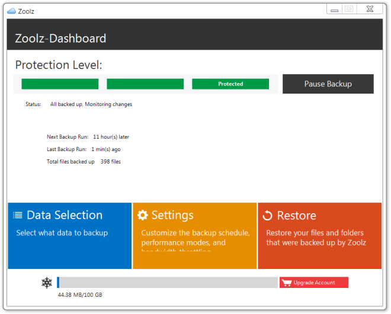Click the shopping cart icon
This screenshot has width=391, height=314.
point(287,283)
